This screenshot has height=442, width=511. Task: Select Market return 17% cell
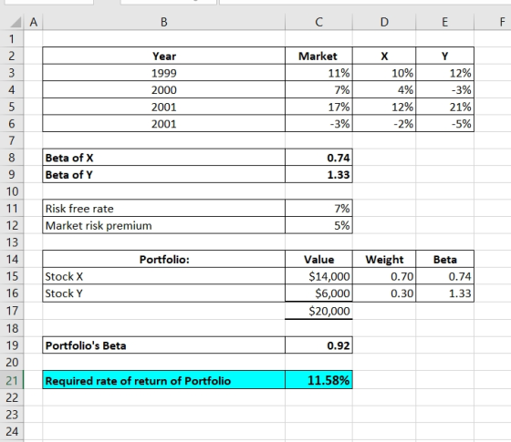(x=318, y=107)
